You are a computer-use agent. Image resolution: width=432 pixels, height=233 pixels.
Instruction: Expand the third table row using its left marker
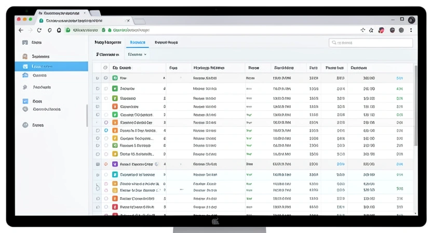pyautogui.click(x=98, y=98)
